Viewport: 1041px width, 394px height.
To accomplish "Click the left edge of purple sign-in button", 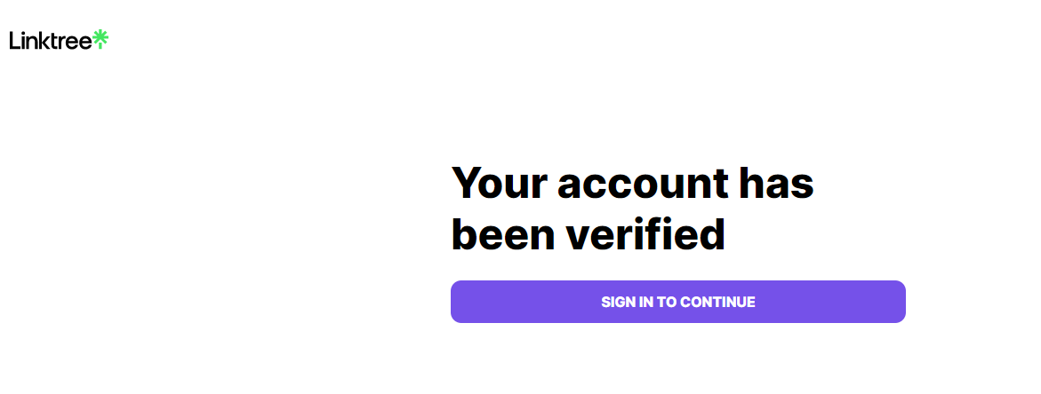I will click(x=456, y=302).
